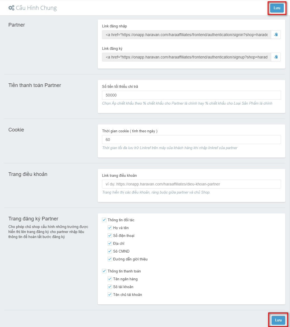The width and height of the screenshot is (290, 327).
Task: Toggle the Họ và tên checkbox
Action: (x=110, y=228)
